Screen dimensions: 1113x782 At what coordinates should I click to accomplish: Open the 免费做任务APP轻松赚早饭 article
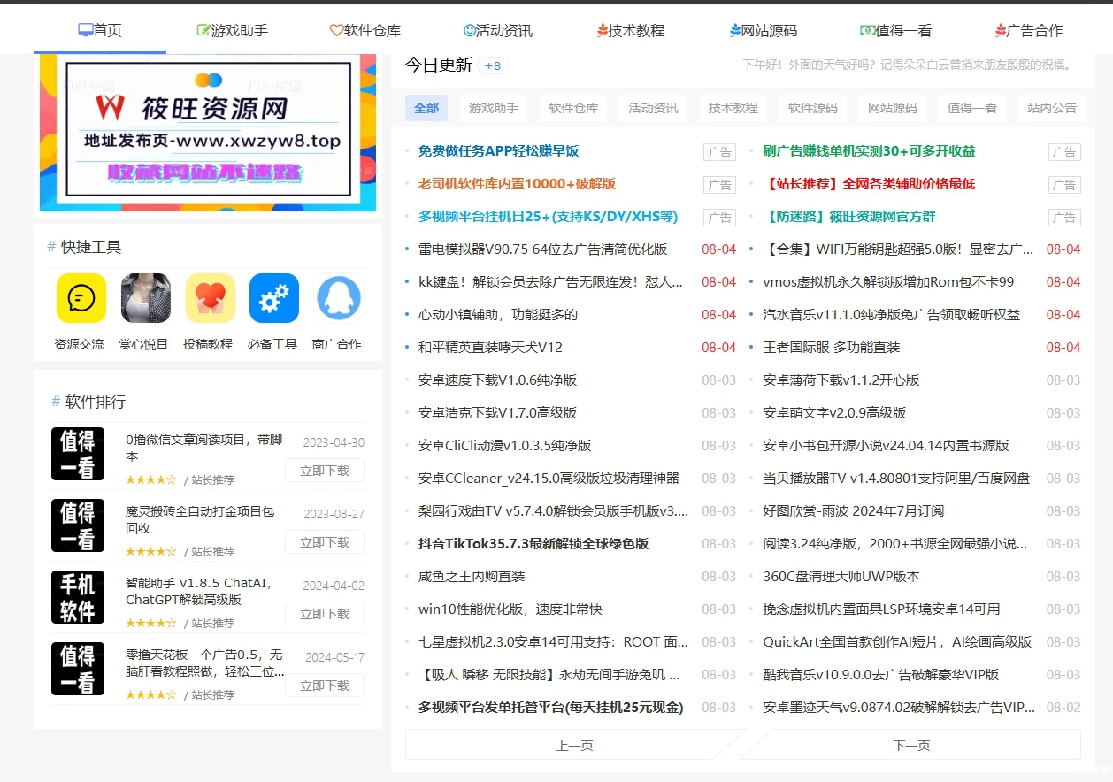point(500,151)
